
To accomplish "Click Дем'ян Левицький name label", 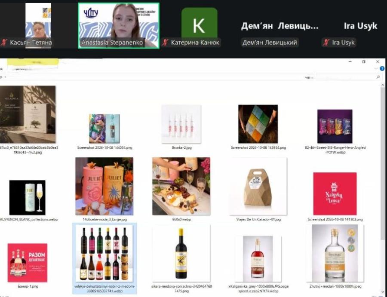I will point(270,43).
